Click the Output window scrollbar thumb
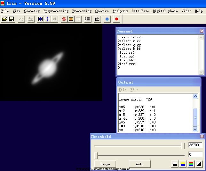This screenshot has height=171, width=206. (x=195, y=117)
